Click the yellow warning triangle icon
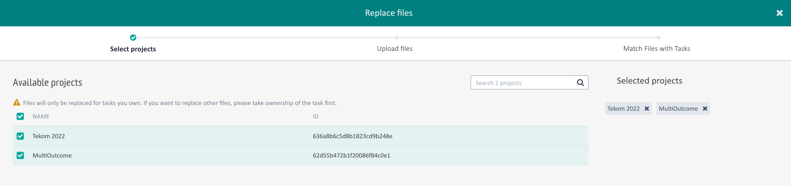Screen dimensions: 791x186 coord(17,103)
